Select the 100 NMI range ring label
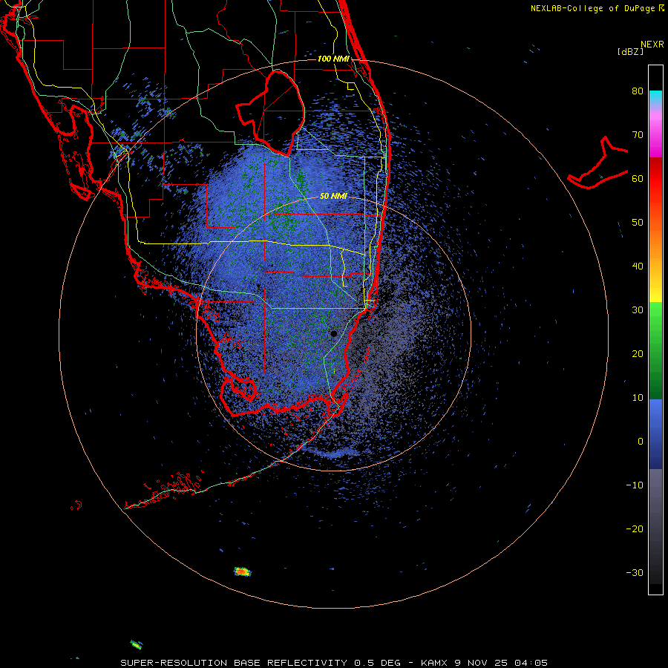This screenshot has width=668, height=668. 333,59
